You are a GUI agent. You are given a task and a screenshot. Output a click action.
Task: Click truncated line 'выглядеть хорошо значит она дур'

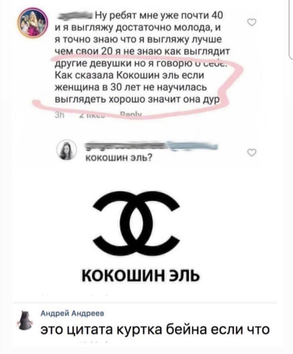137,100
